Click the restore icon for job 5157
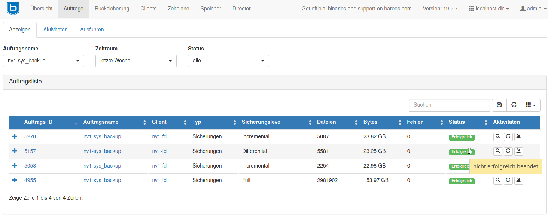This screenshot has width=548, height=224. 518,151
